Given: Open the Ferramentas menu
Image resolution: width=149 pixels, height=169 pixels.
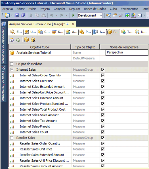Looking at the screenshot, I should [x=129, y=9].
